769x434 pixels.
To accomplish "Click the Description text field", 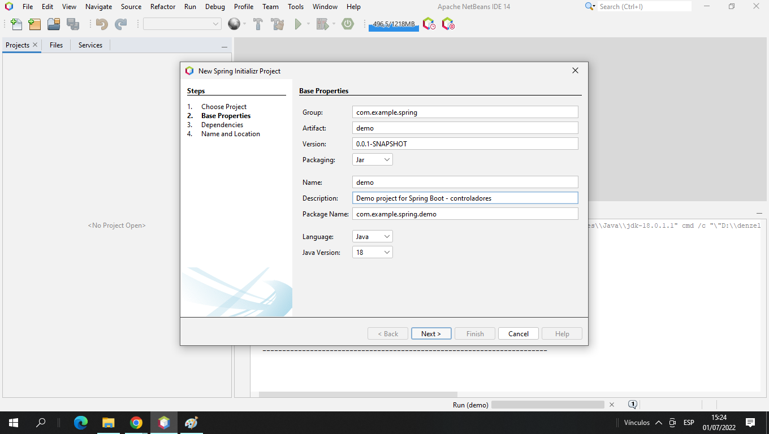I will [x=465, y=198].
